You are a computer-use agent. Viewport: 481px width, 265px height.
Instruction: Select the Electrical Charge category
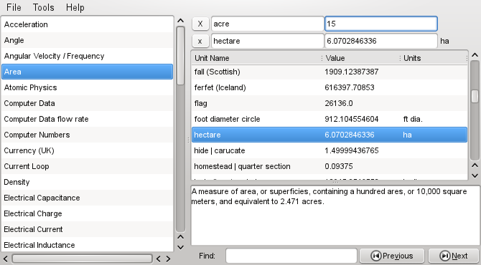(87, 213)
